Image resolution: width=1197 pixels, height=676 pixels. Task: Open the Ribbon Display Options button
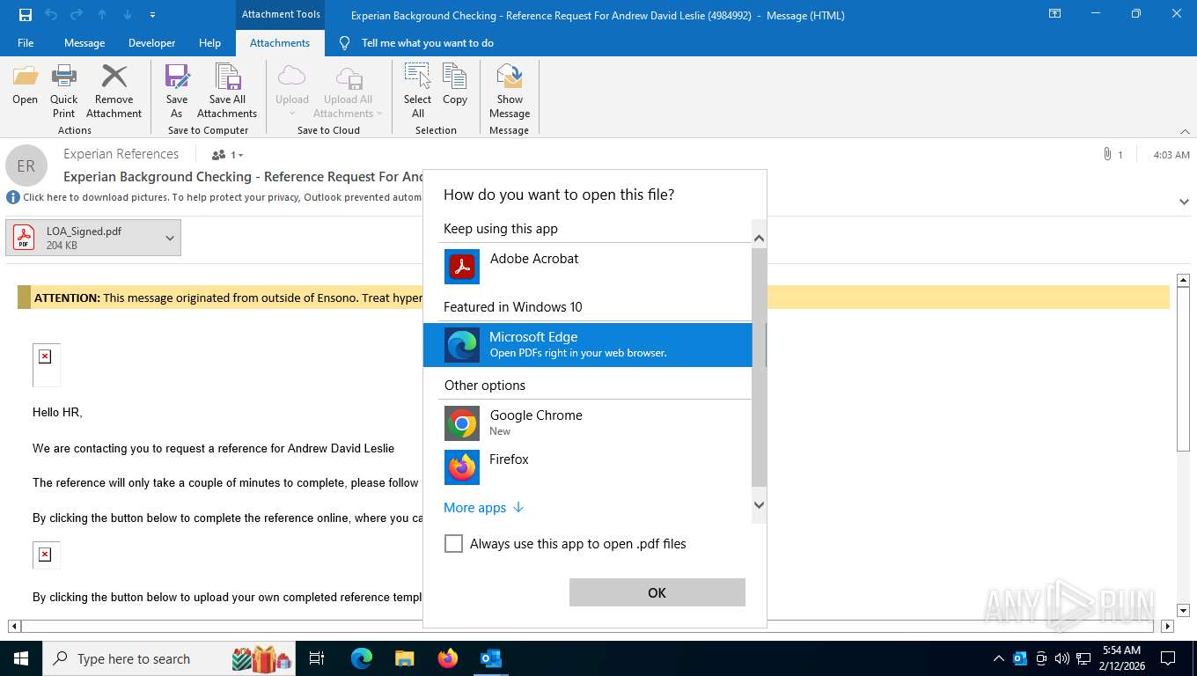point(1054,14)
